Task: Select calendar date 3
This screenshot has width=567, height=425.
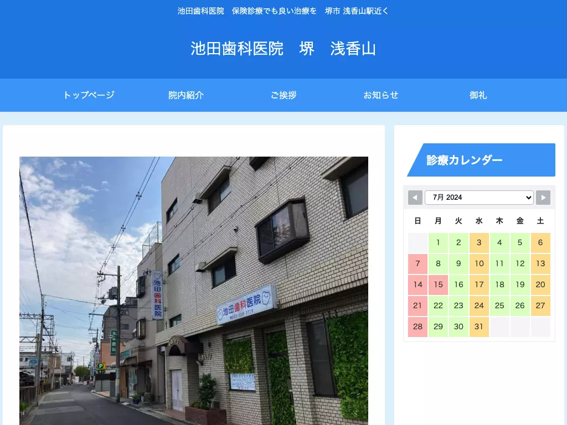Action: coord(479,242)
